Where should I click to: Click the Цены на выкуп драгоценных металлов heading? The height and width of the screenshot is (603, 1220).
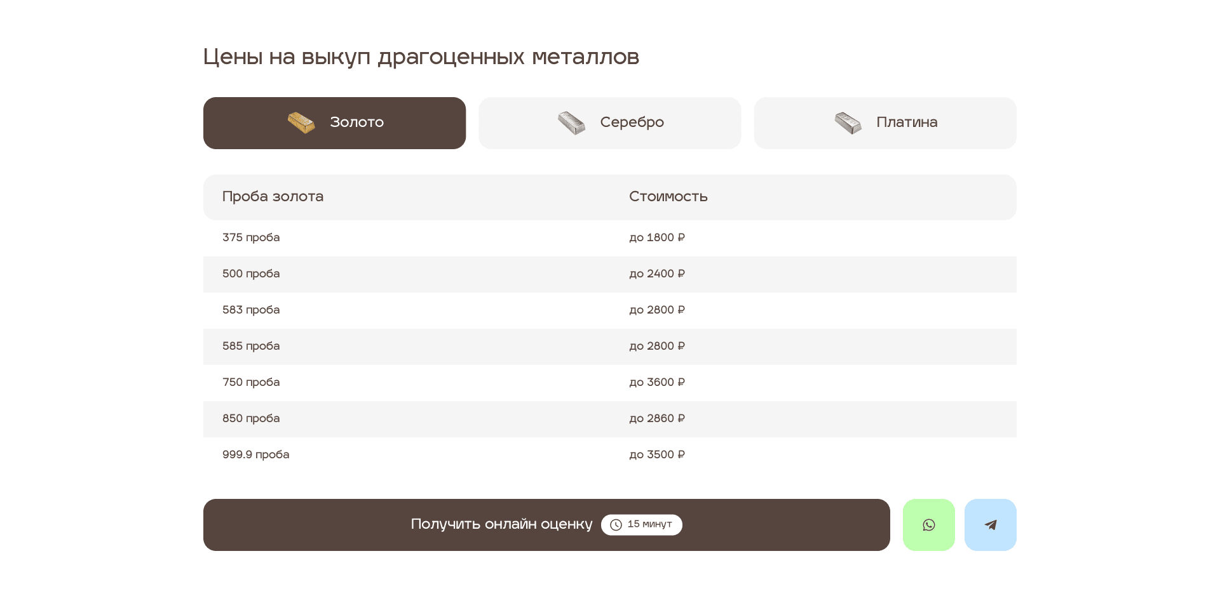(x=421, y=57)
